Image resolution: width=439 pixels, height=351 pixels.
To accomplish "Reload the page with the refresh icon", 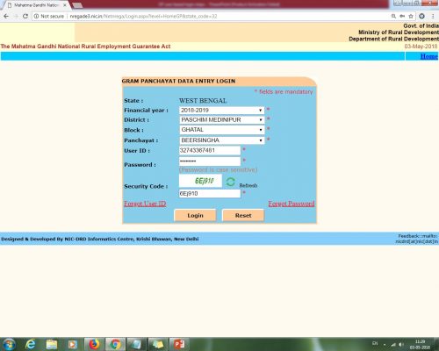I will tap(25, 17).
